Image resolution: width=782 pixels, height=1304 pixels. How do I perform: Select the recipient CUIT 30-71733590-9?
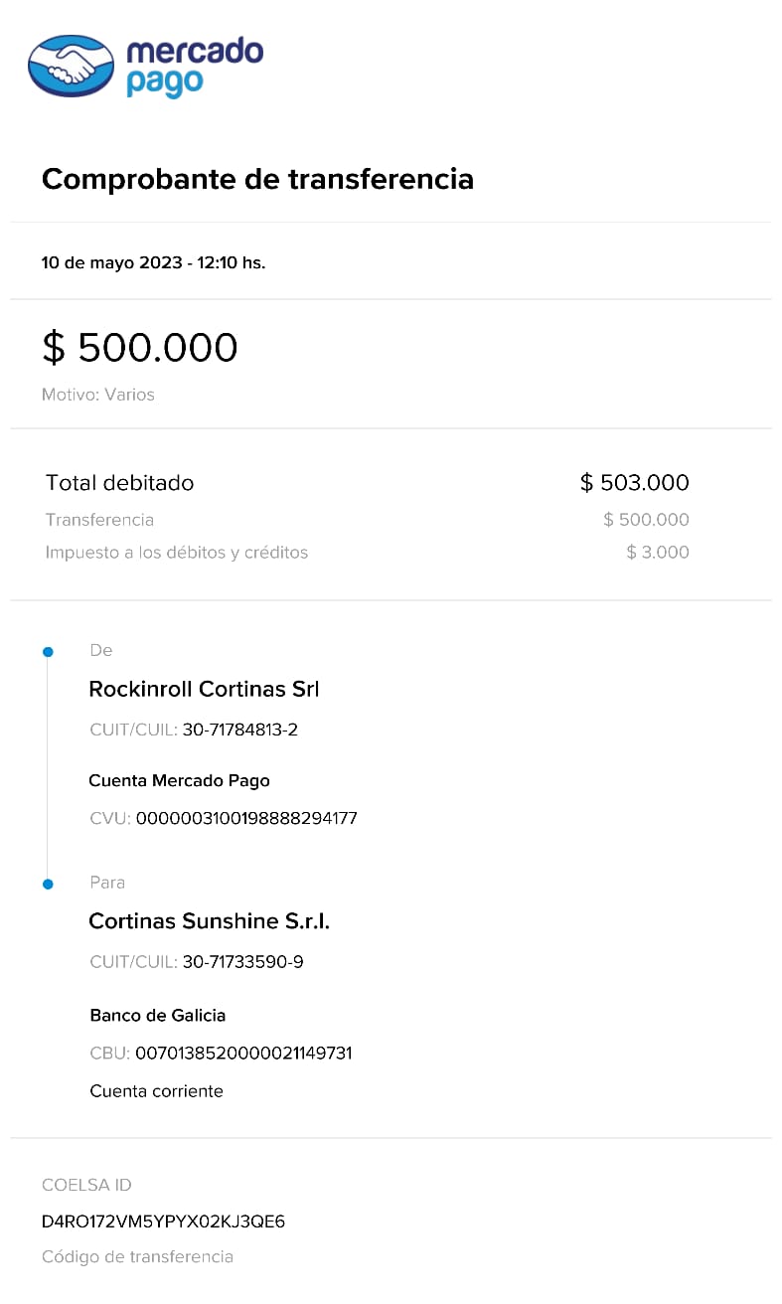click(242, 962)
